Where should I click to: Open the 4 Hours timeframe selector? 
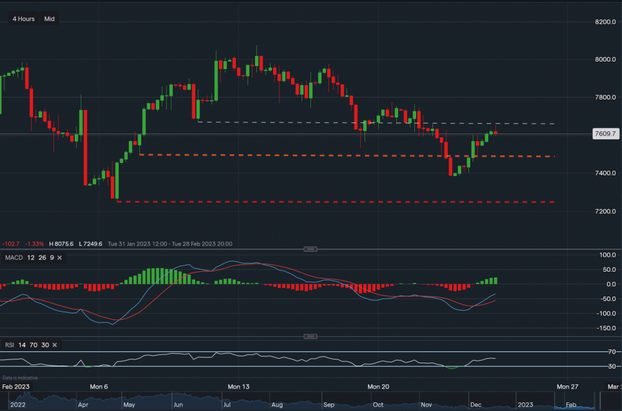[23, 19]
